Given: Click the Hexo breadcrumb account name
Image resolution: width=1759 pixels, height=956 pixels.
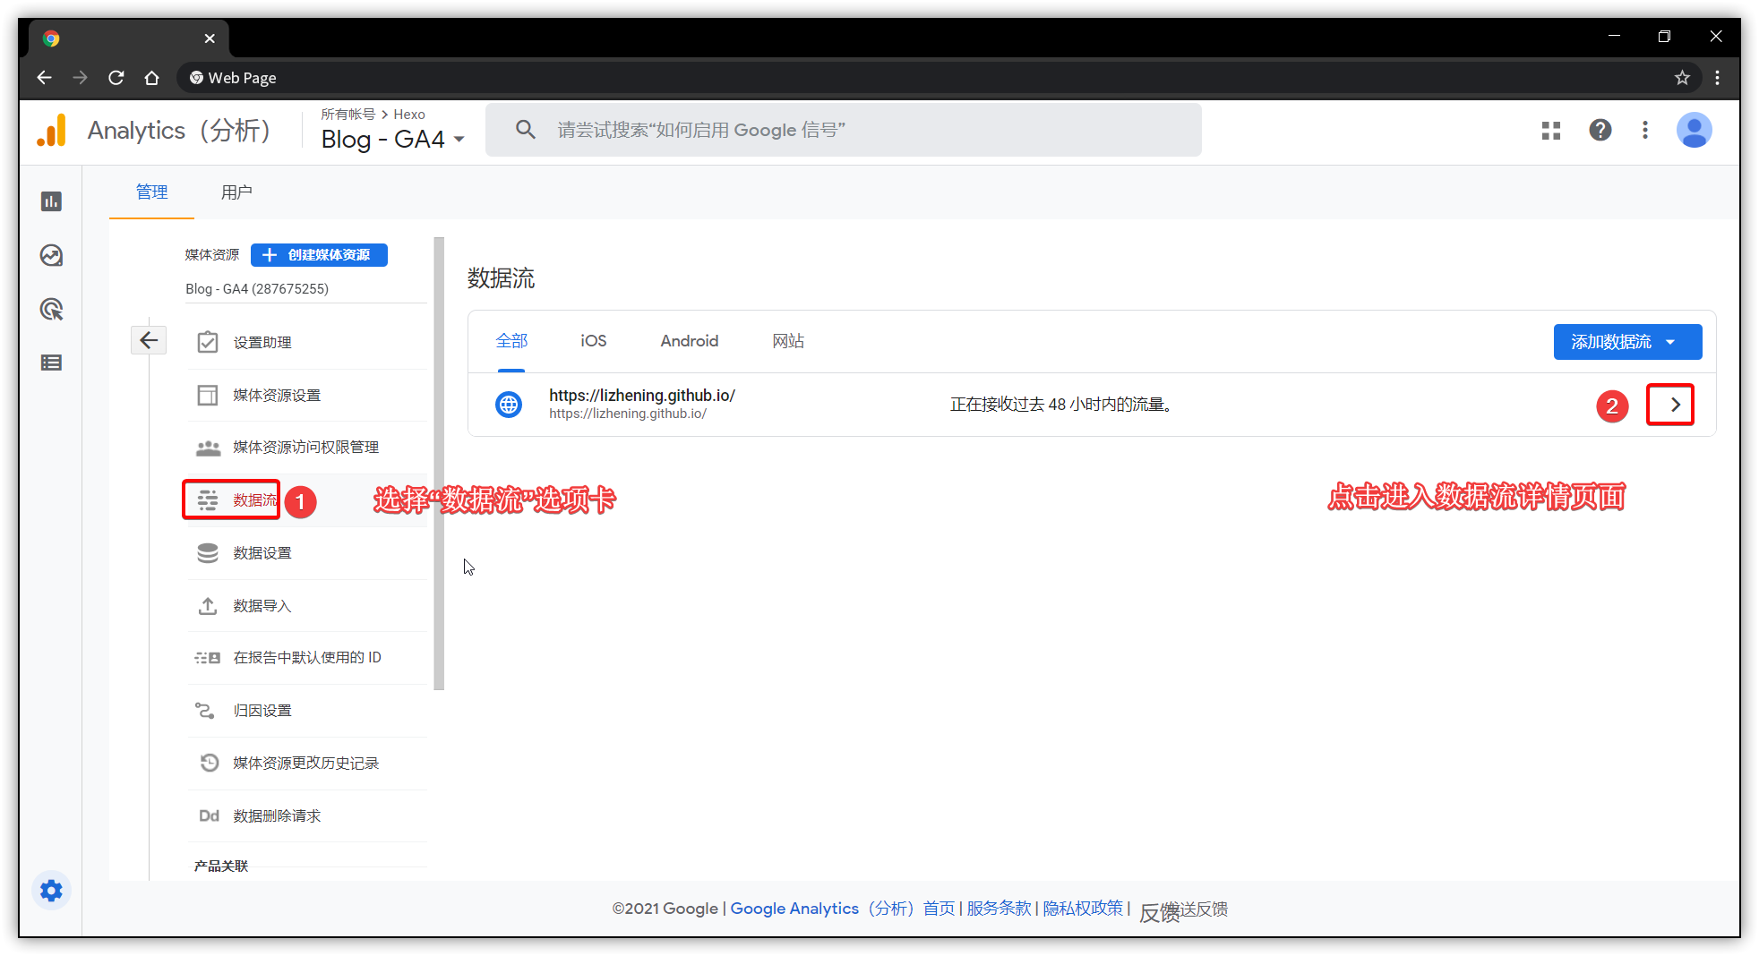Looking at the screenshot, I should pyautogui.click(x=409, y=115).
